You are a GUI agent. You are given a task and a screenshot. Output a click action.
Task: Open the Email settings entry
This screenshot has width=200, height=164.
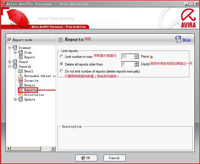pos(29,71)
